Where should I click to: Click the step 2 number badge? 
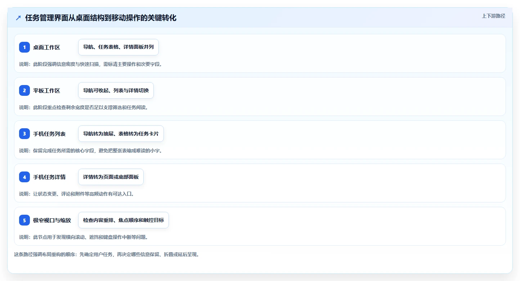pyautogui.click(x=24, y=90)
